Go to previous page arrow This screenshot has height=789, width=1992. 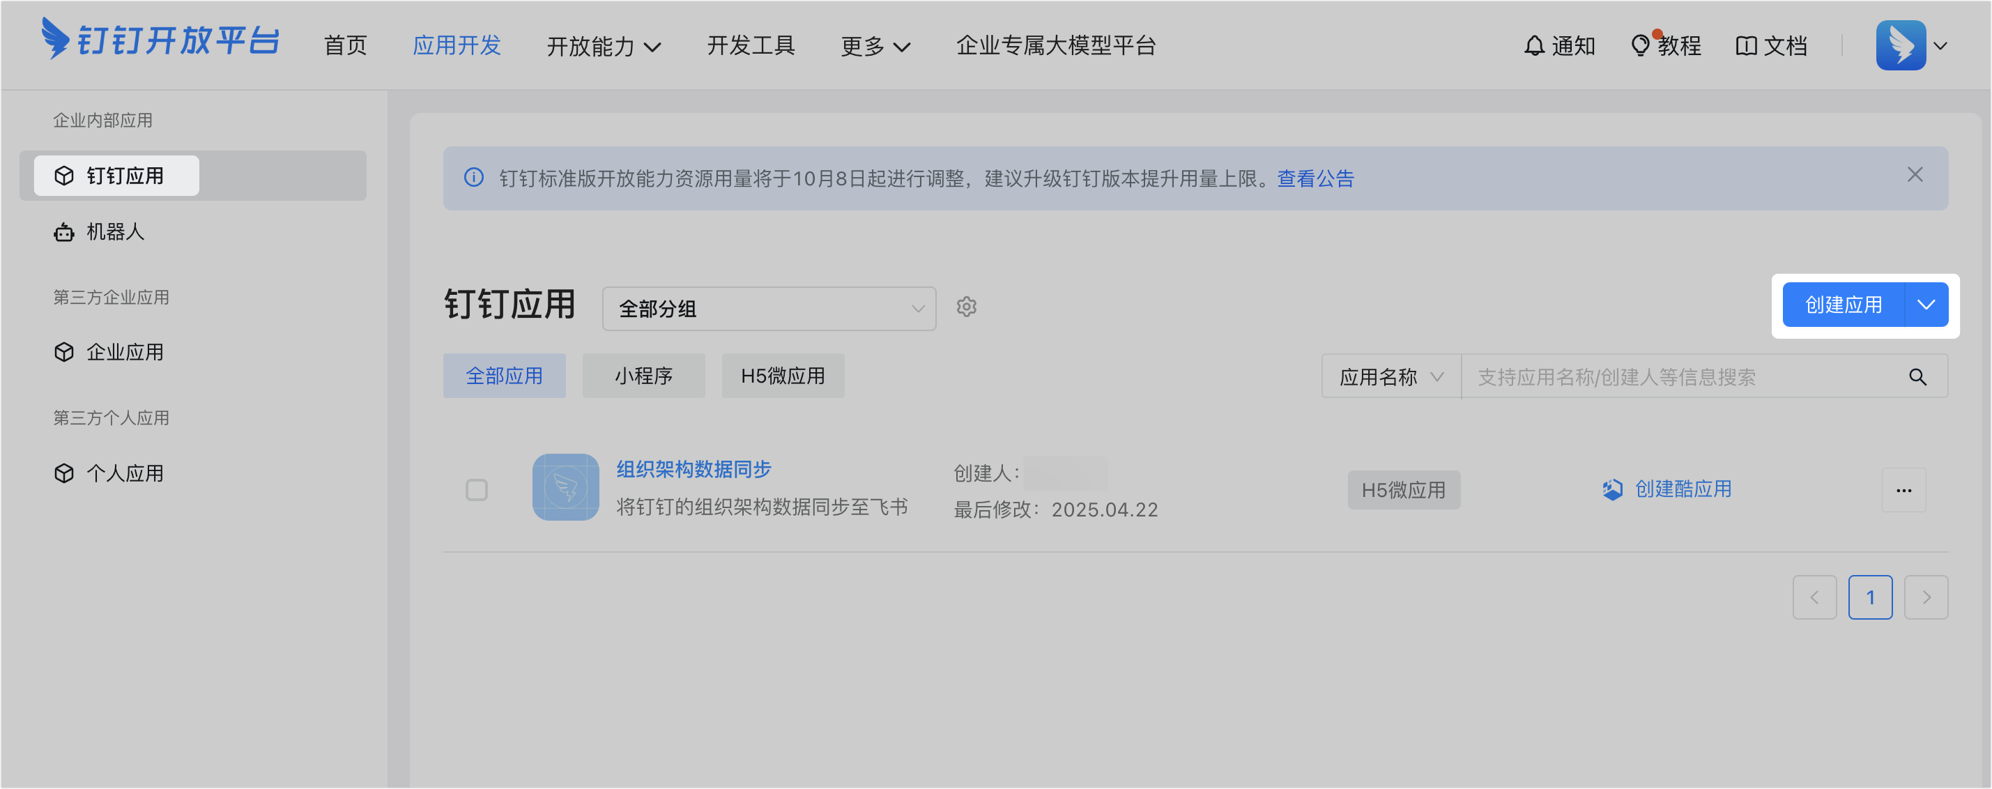pos(1814,597)
